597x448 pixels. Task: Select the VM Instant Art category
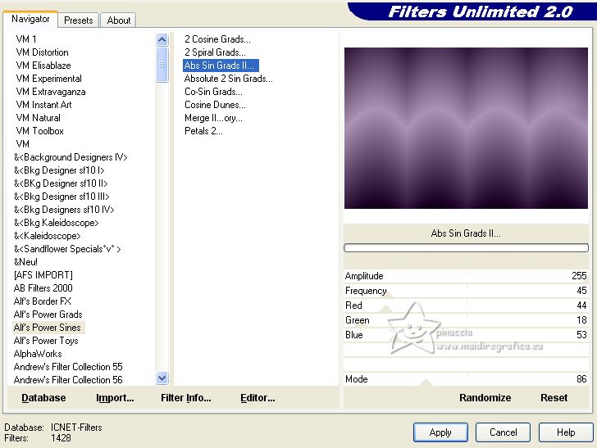[x=43, y=105]
